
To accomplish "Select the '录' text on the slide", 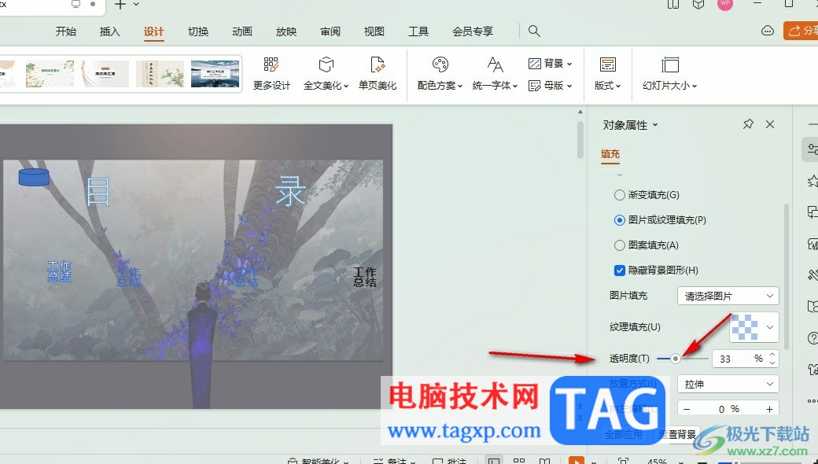I will point(290,191).
